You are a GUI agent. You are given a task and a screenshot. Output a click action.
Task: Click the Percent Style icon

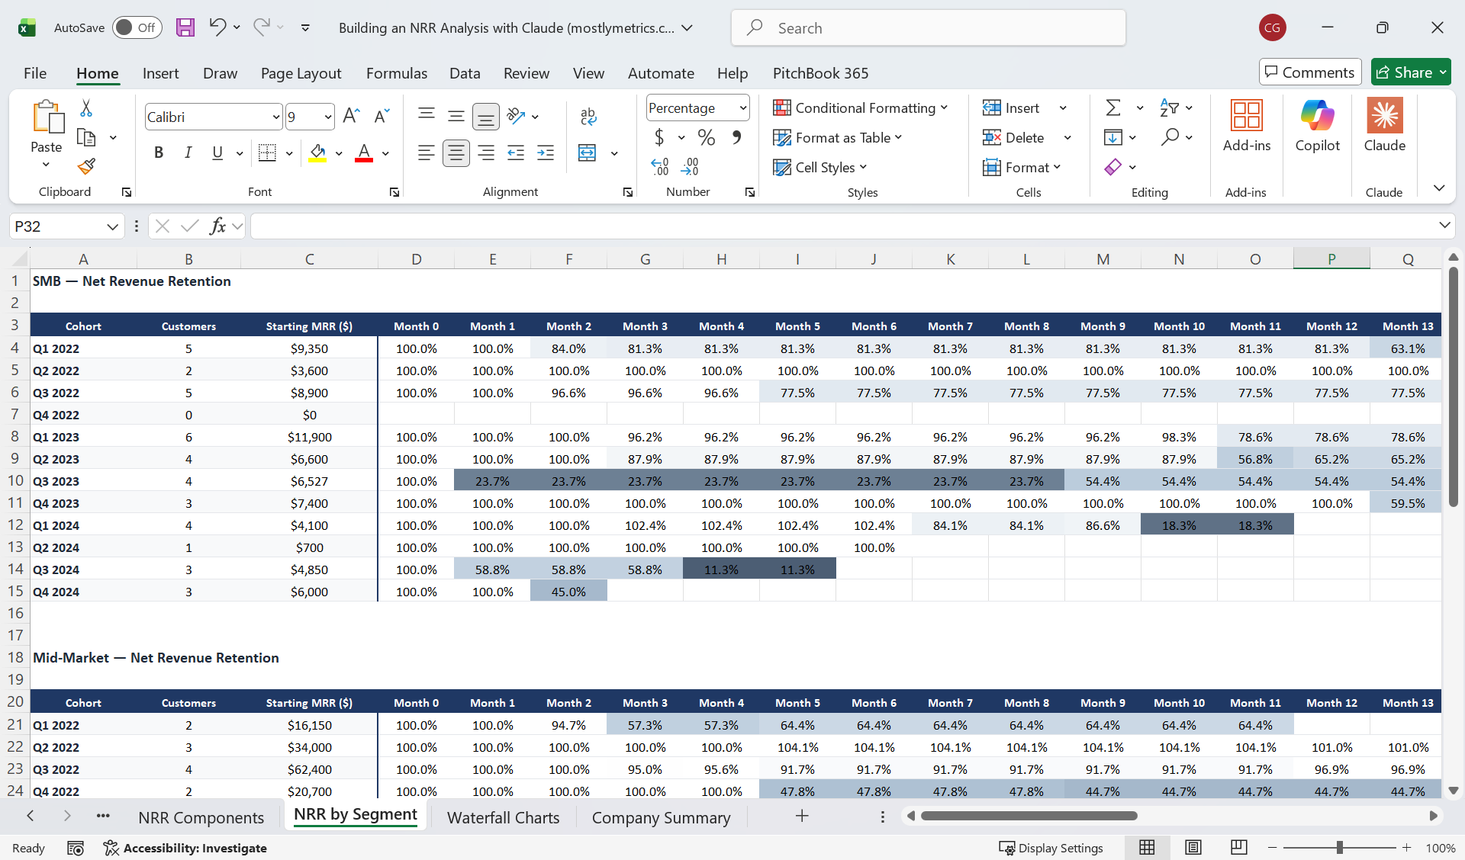tap(707, 137)
